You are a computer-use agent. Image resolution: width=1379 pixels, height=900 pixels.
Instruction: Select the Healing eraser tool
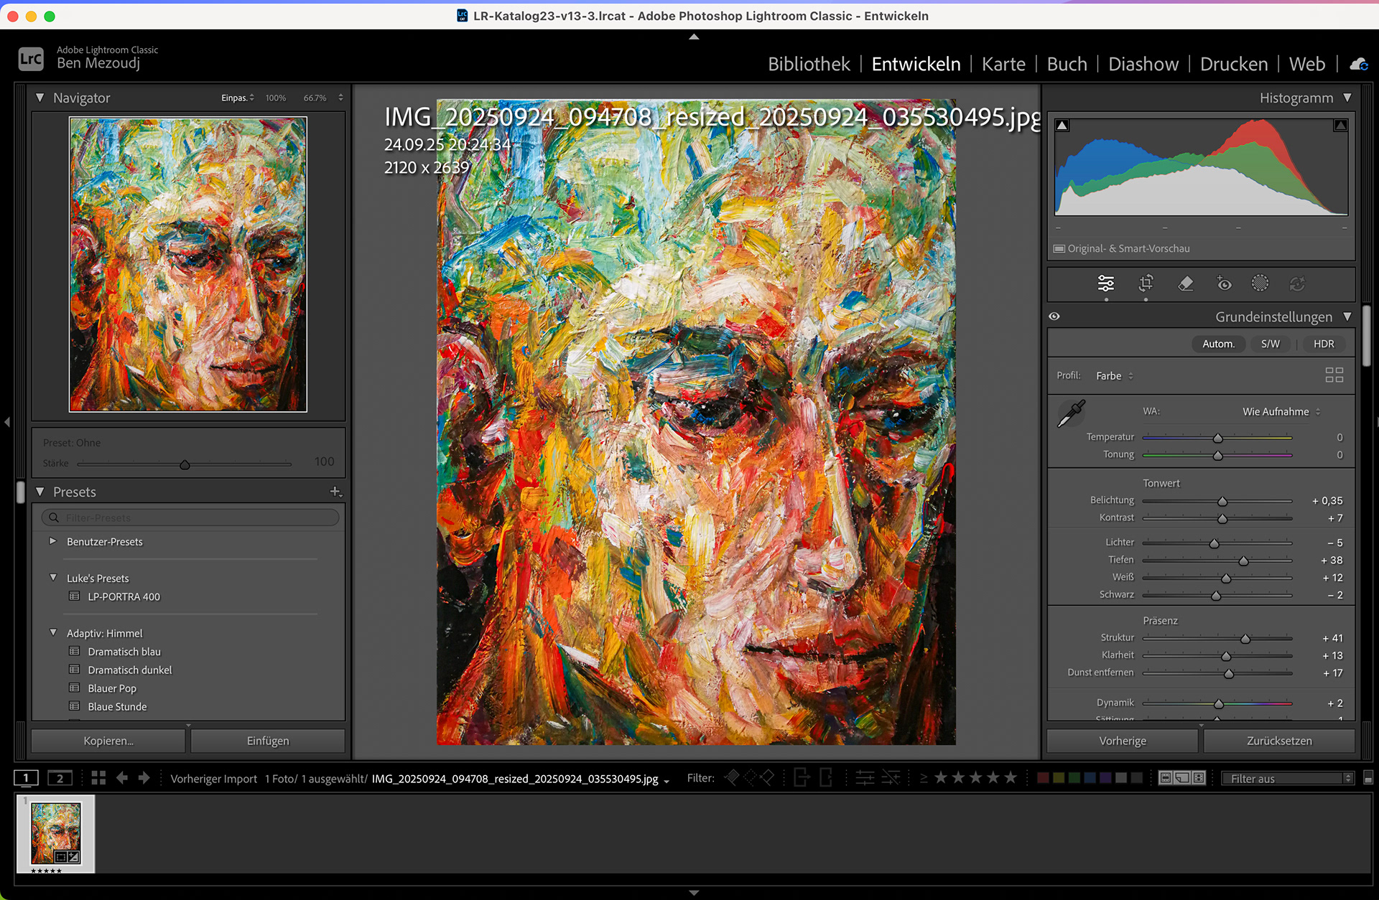tap(1186, 283)
